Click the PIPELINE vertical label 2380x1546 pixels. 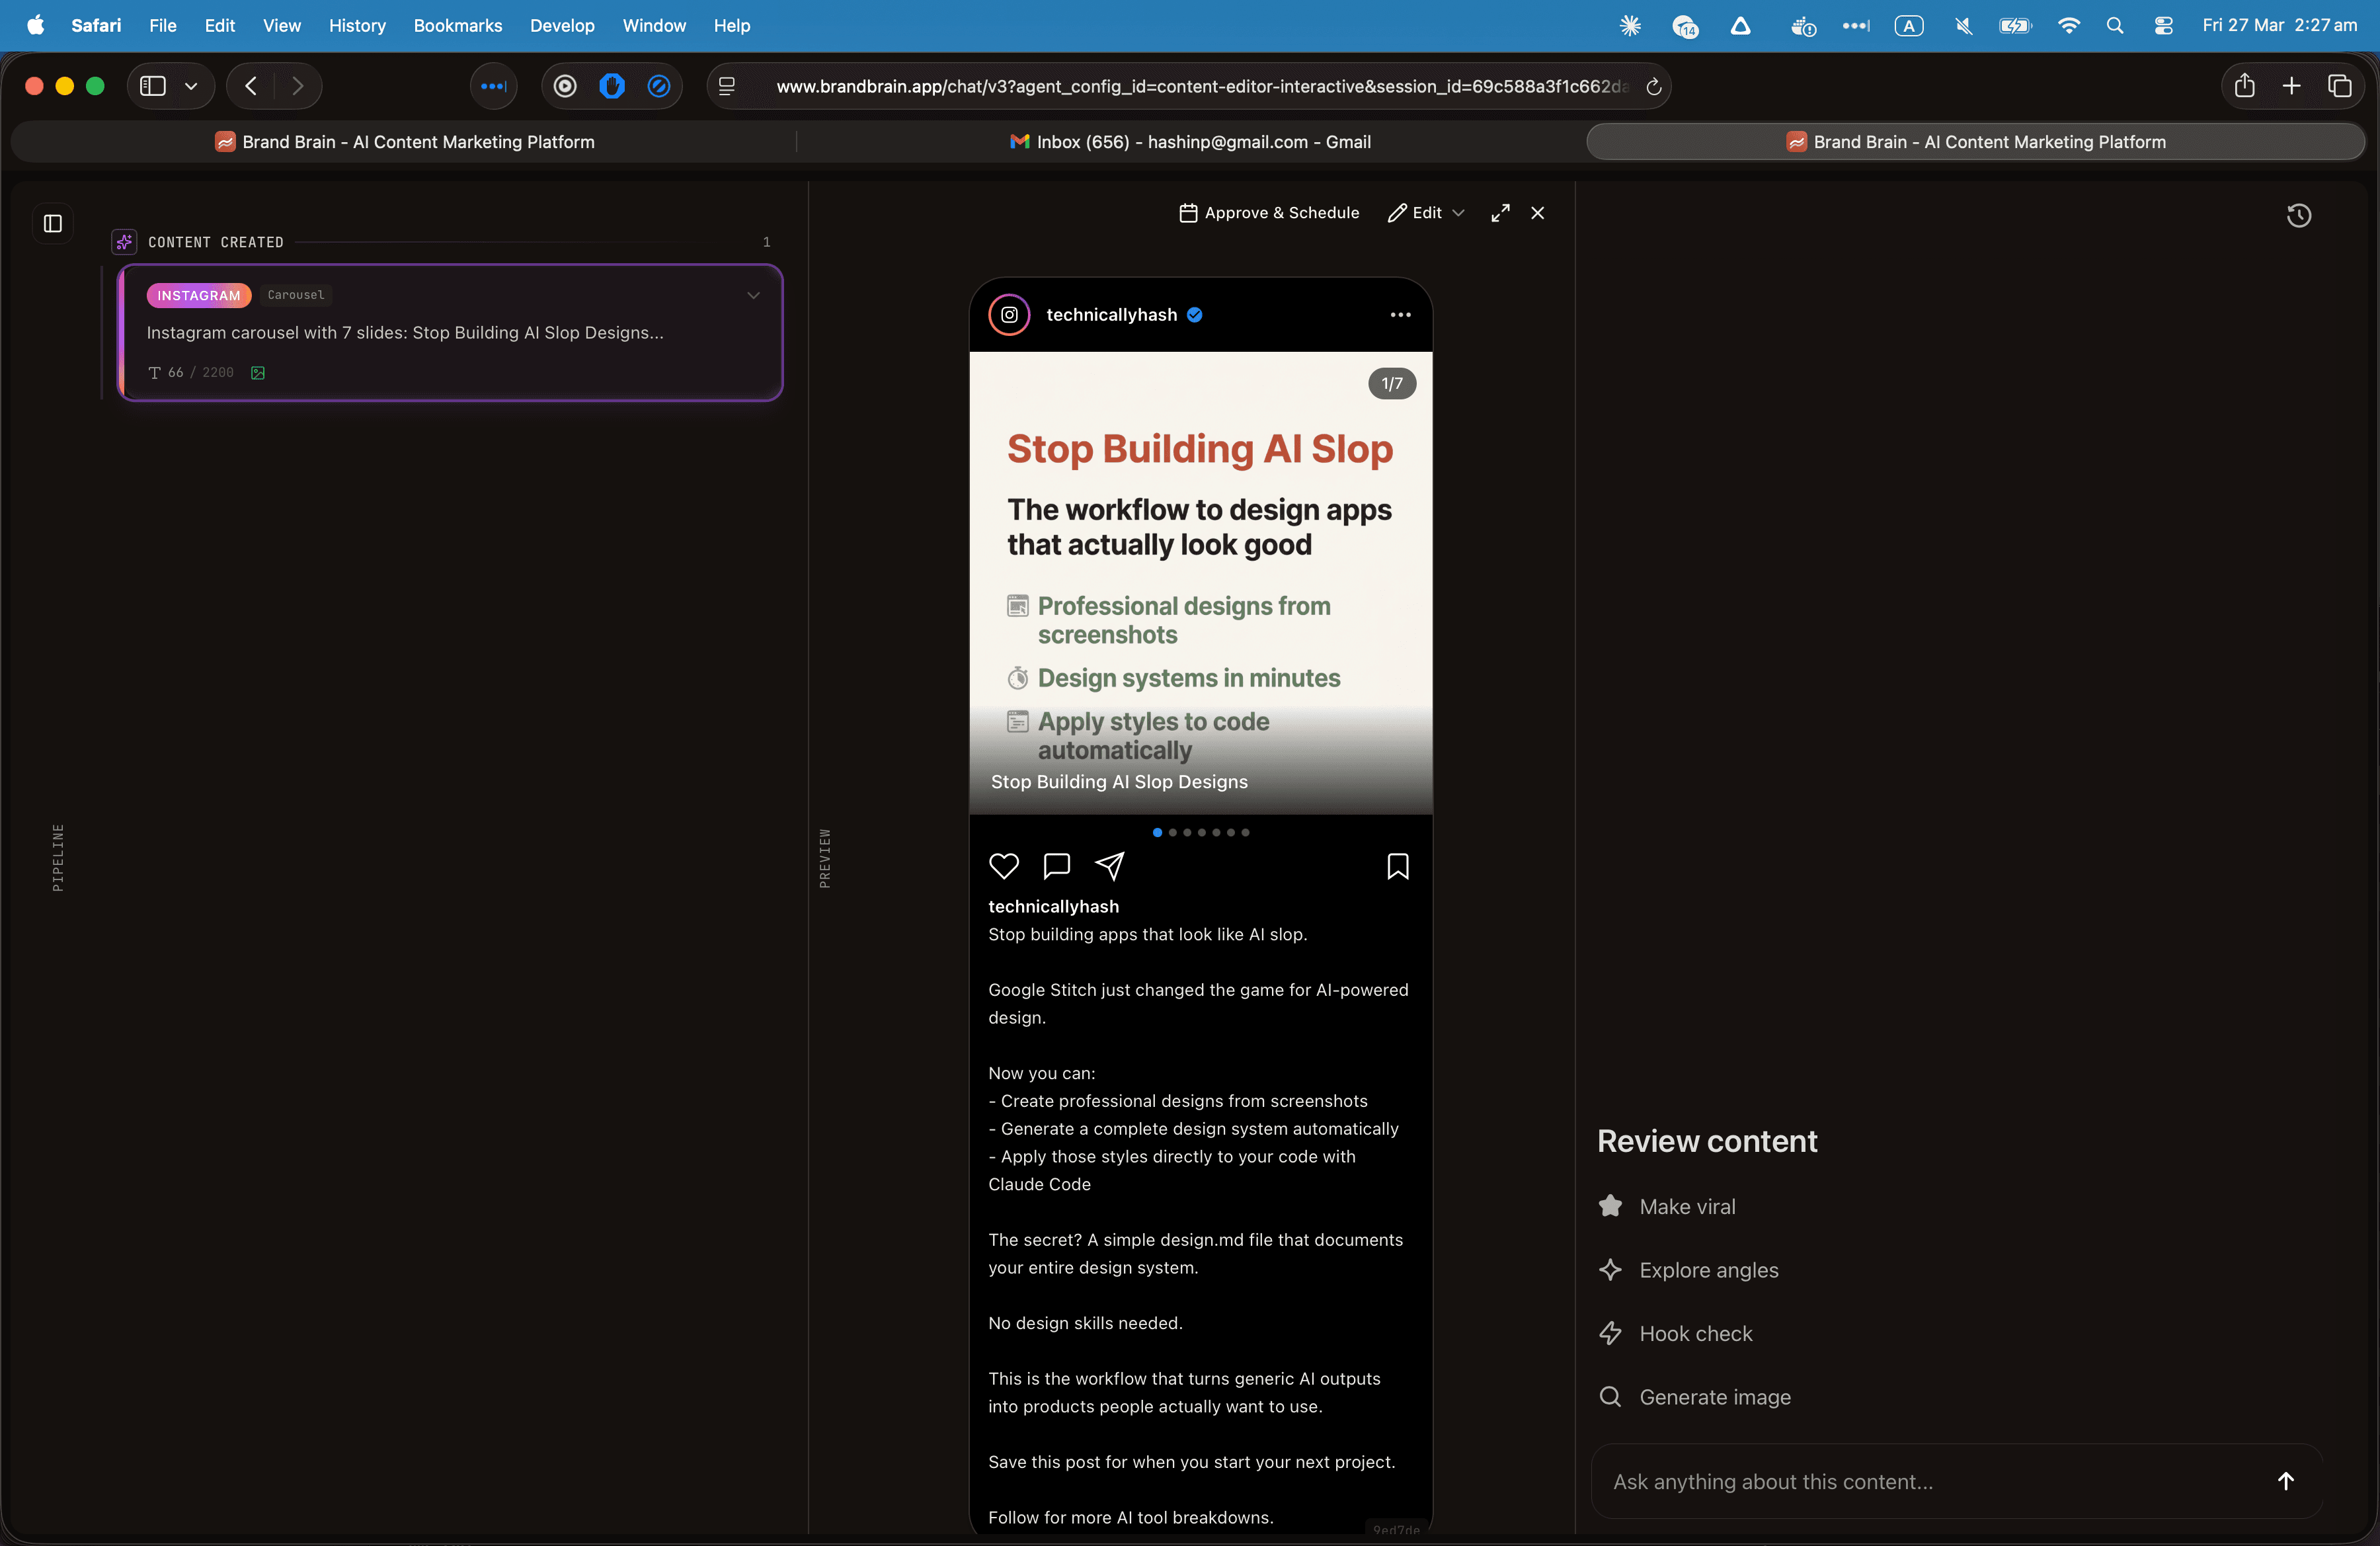(58, 857)
